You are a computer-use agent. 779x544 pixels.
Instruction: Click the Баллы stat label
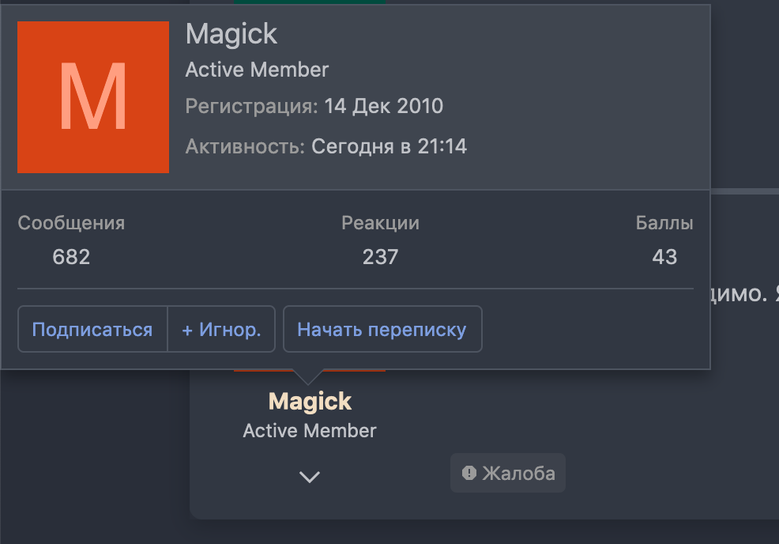pyautogui.click(x=664, y=223)
